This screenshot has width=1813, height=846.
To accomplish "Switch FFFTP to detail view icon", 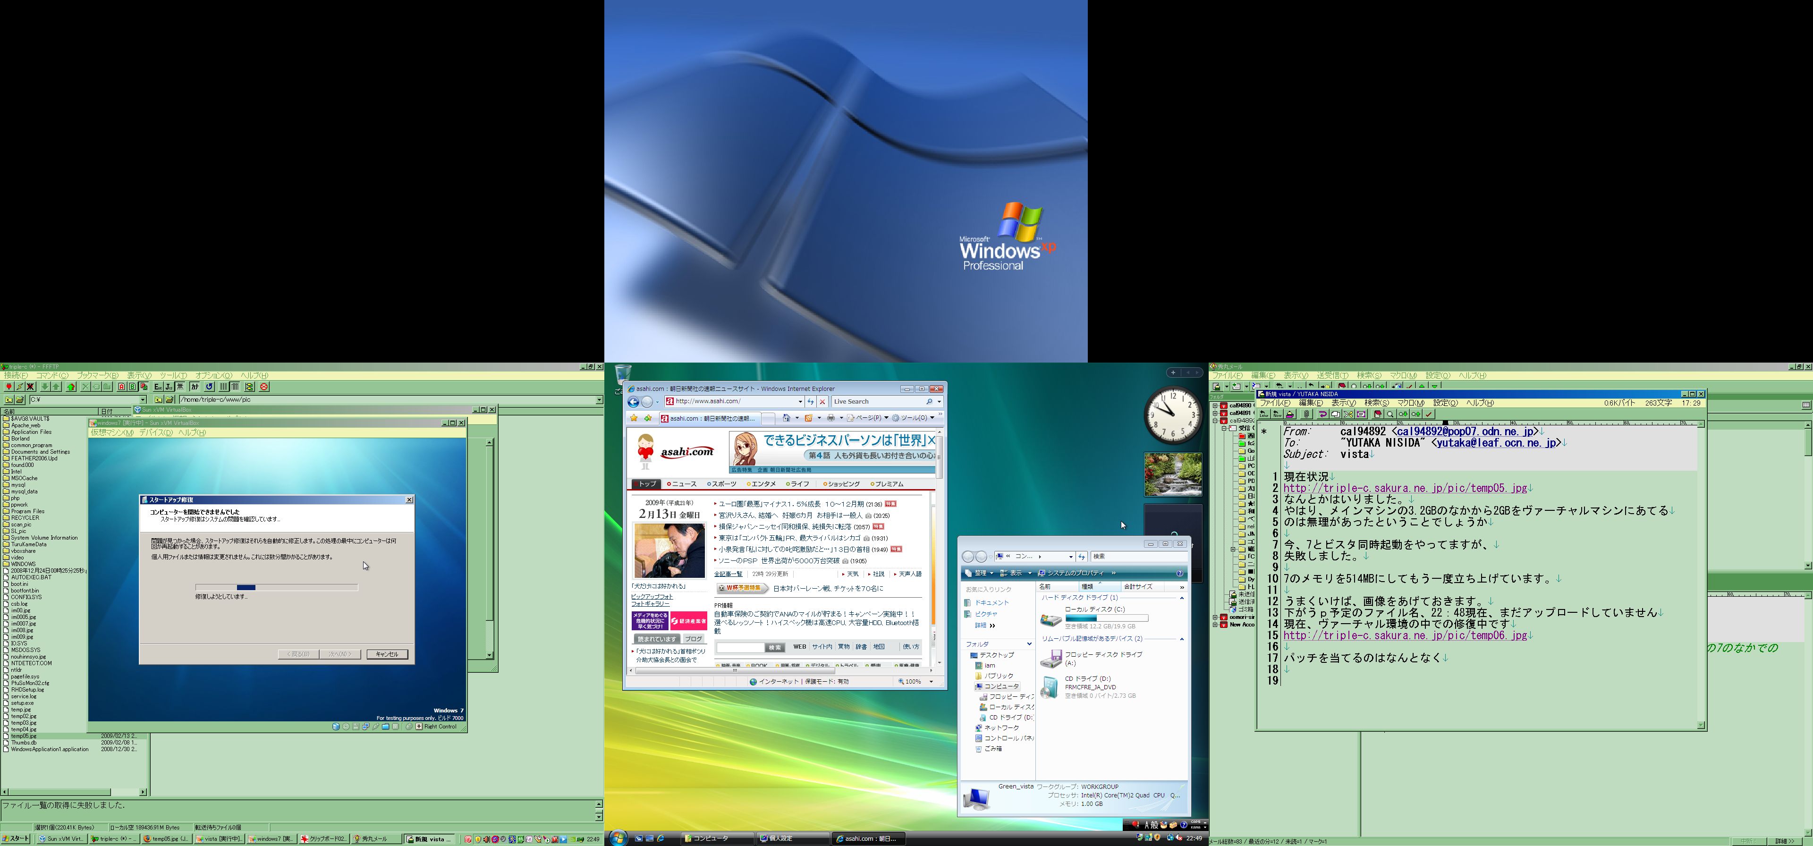I will click(x=235, y=386).
